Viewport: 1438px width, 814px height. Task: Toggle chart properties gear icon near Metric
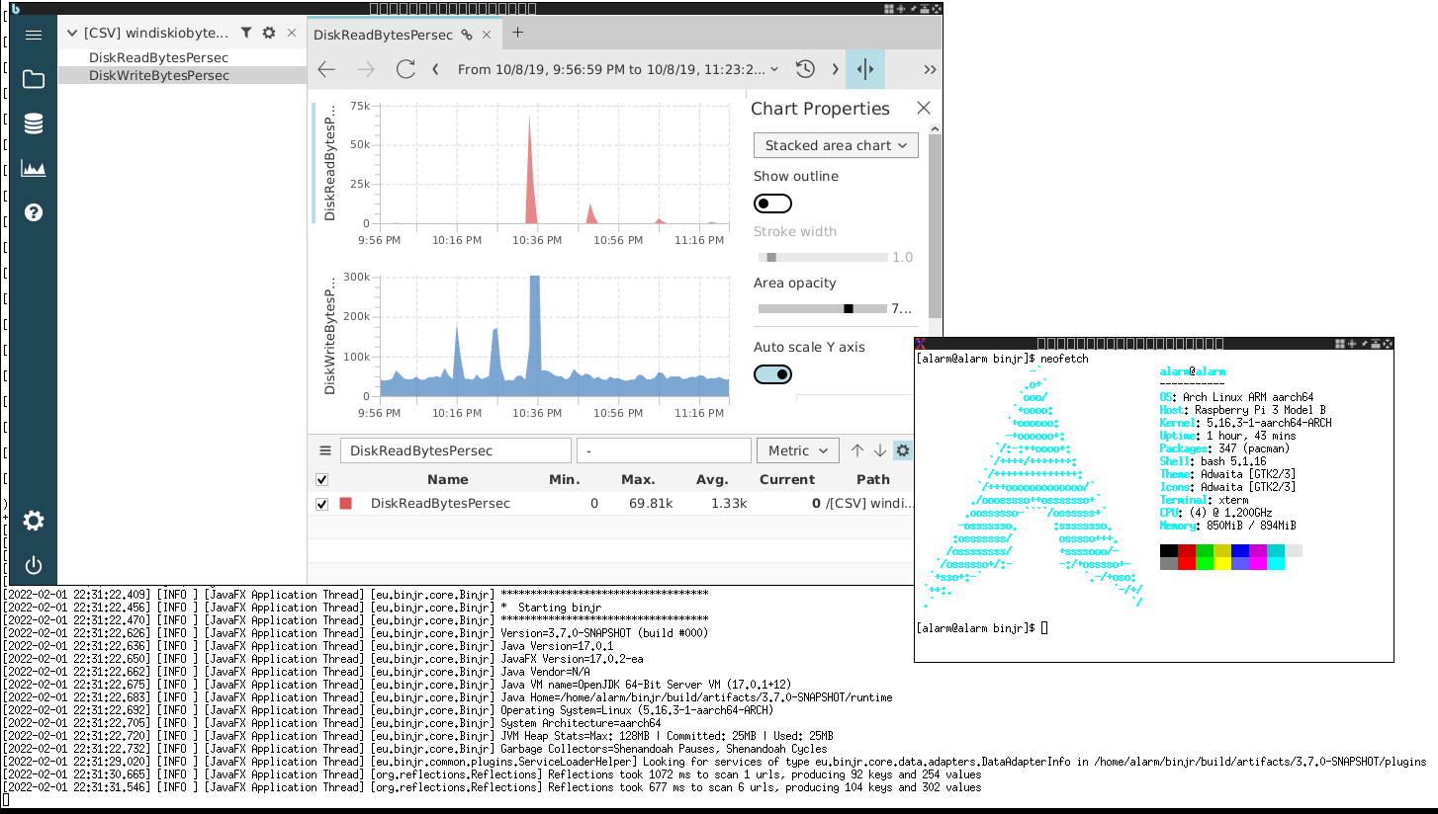pyautogui.click(x=903, y=450)
